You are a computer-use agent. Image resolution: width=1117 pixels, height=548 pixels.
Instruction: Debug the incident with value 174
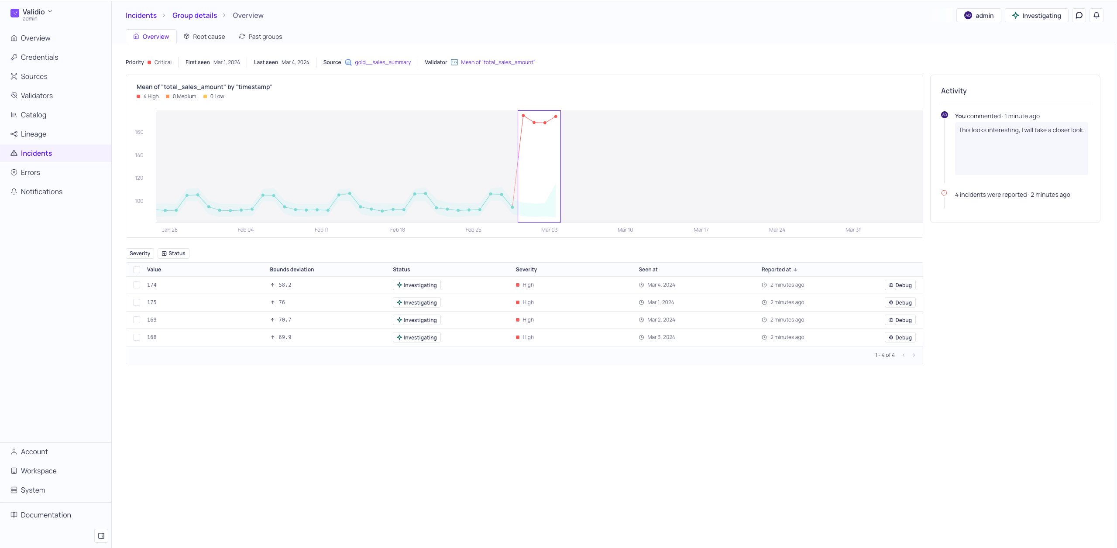(900, 285)
